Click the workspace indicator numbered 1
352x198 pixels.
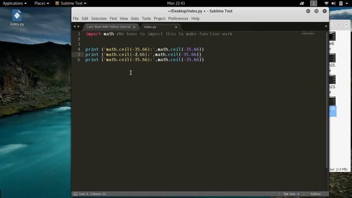(x=313, y=3)
